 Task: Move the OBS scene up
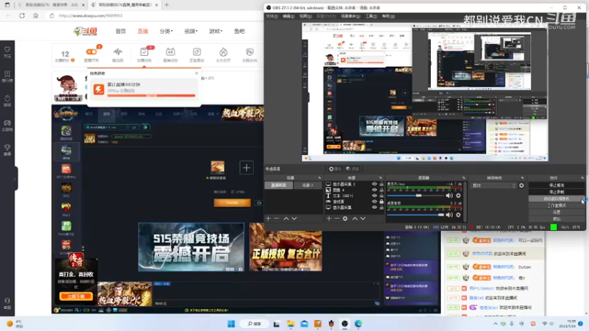(286, 218)
